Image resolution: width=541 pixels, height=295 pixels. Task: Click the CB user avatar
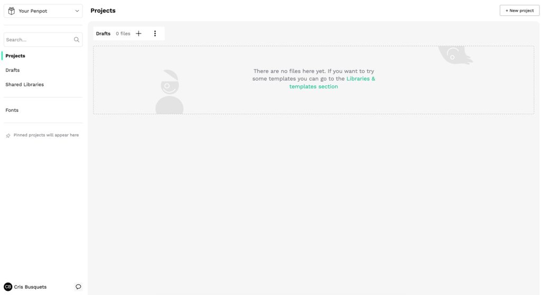coord(8,287)
